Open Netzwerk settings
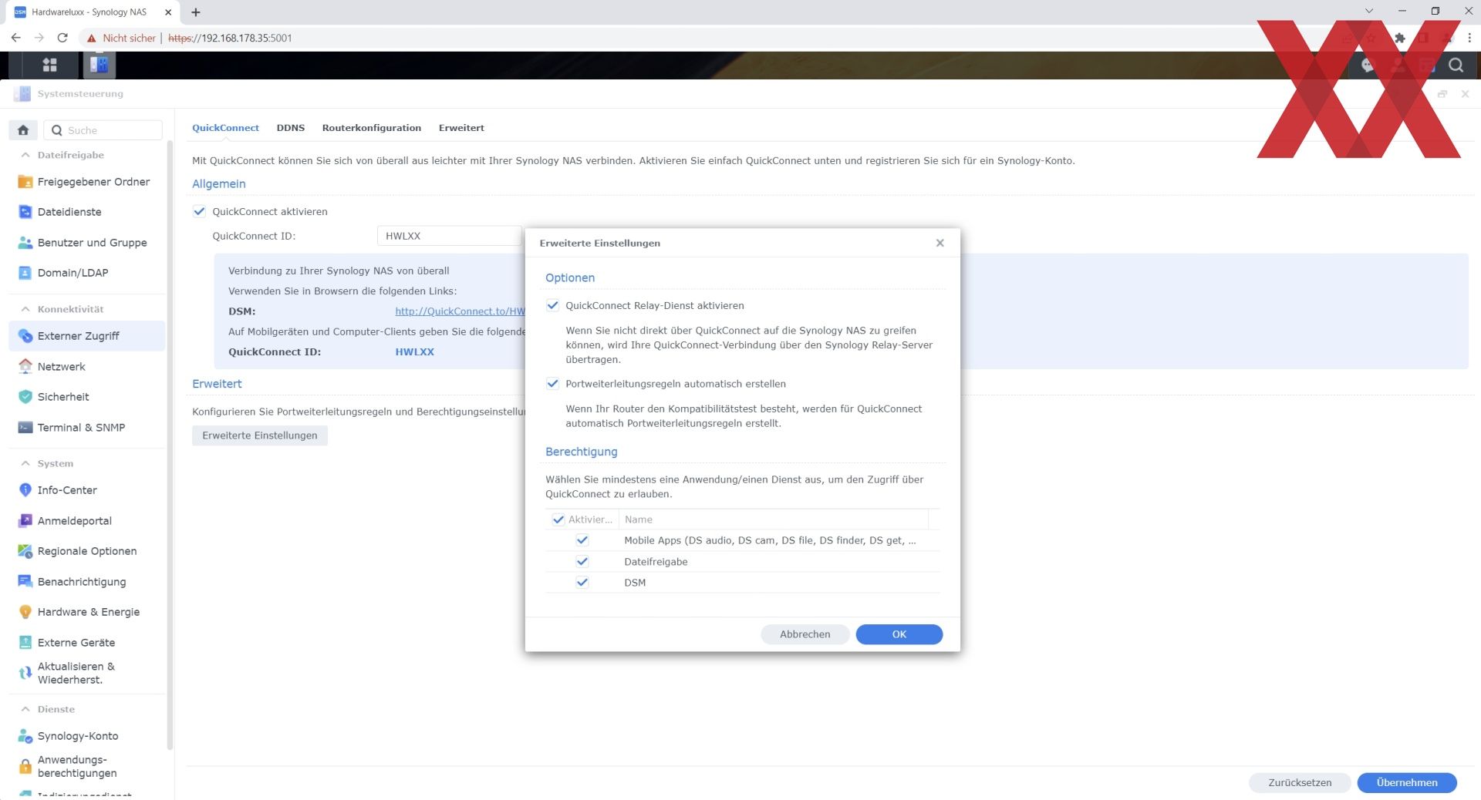 click(x=86, y=367)
